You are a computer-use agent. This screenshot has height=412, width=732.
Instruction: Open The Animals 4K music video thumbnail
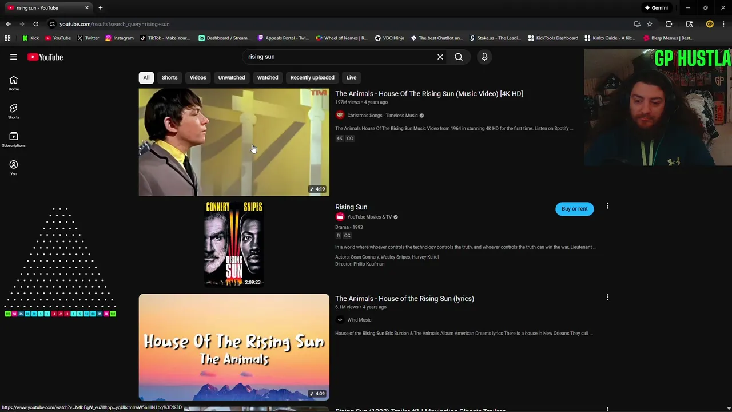click(234, 142)
